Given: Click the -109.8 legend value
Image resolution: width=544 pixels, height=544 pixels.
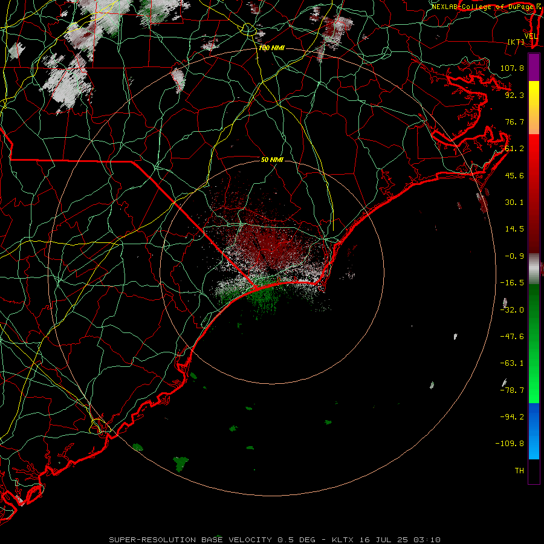Looking at the screenshot, I should click(x=510, y=444).
